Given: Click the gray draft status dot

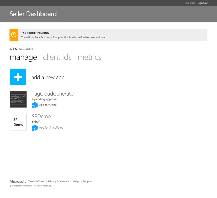Looking at the screenshot, I should click(33, 122).
